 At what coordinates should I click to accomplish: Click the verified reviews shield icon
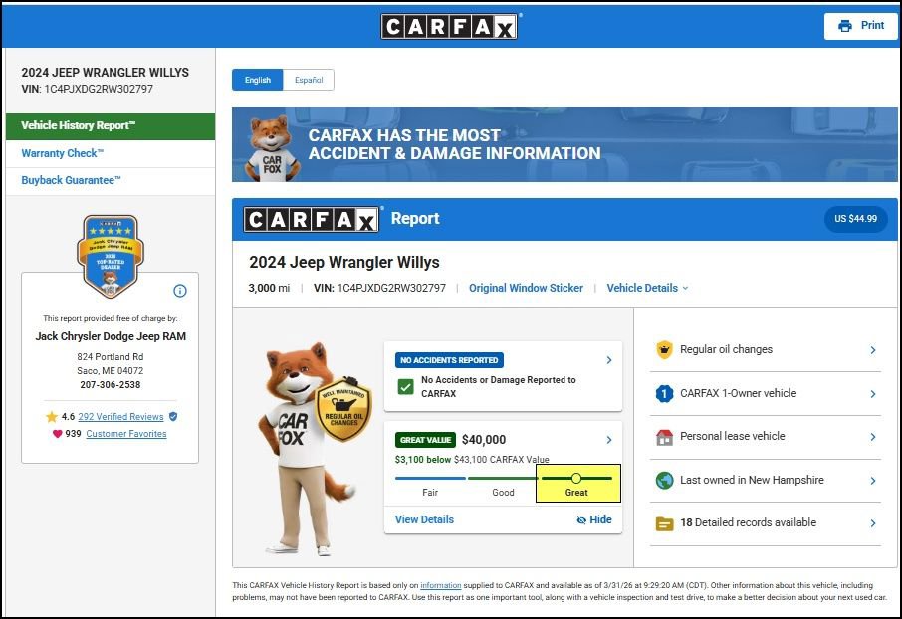173,417
